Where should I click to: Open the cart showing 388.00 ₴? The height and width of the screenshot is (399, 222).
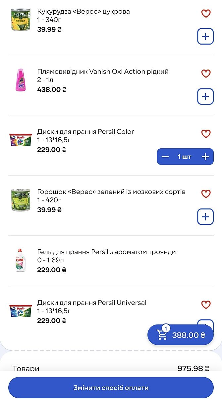[x=181, y=335]
